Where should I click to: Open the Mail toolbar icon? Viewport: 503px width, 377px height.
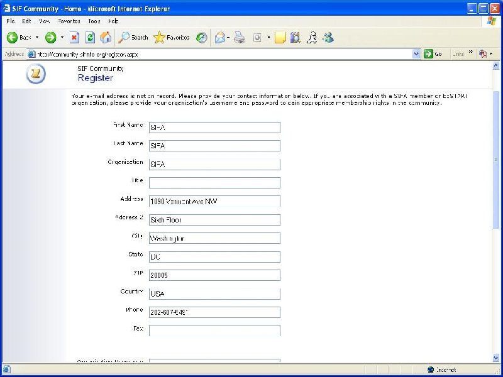pos(221,38)
